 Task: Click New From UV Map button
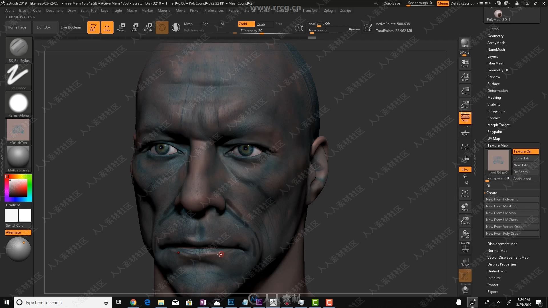tap(512, 213)
